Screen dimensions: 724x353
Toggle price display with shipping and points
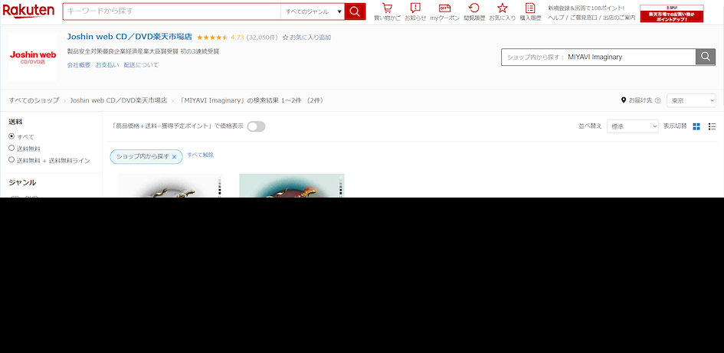tap(256, 126)
